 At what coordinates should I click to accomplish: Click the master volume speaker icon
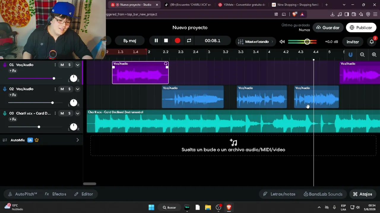[282, 42]
